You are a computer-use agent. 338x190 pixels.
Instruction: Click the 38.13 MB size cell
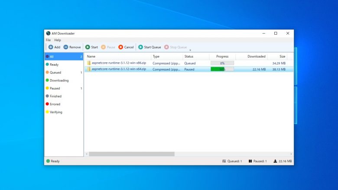point(279,69)
